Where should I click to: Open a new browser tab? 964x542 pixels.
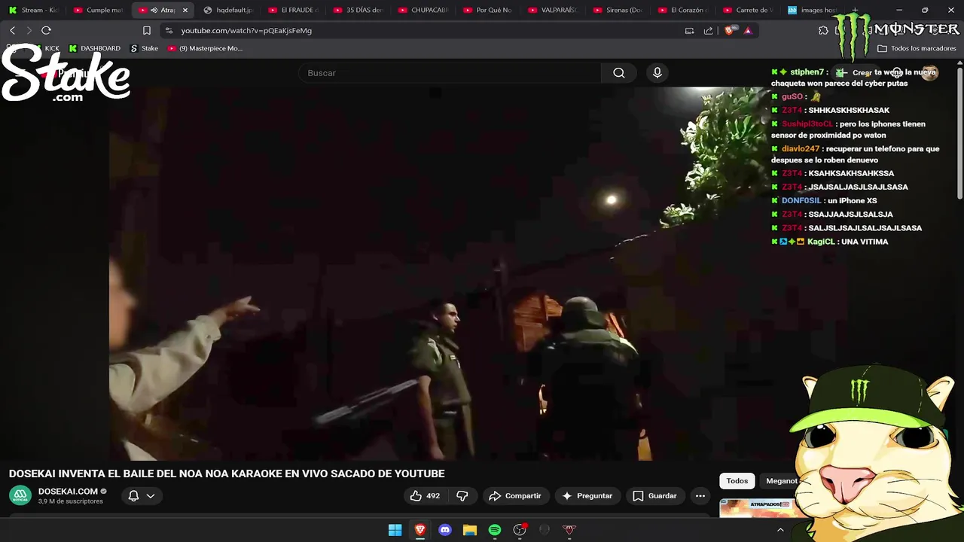[x=855, y=11]
